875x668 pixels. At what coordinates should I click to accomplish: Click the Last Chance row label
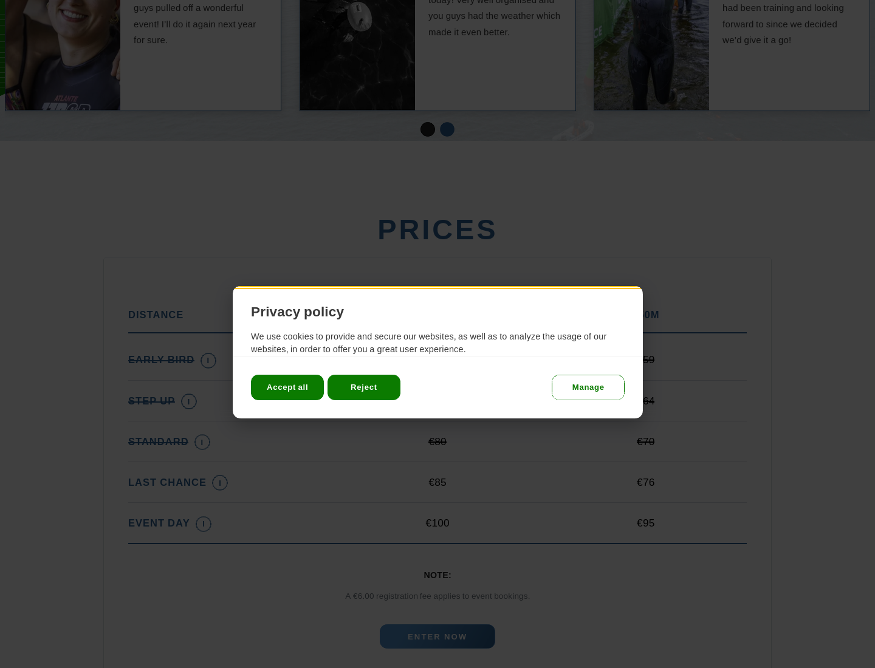[167, 482]
